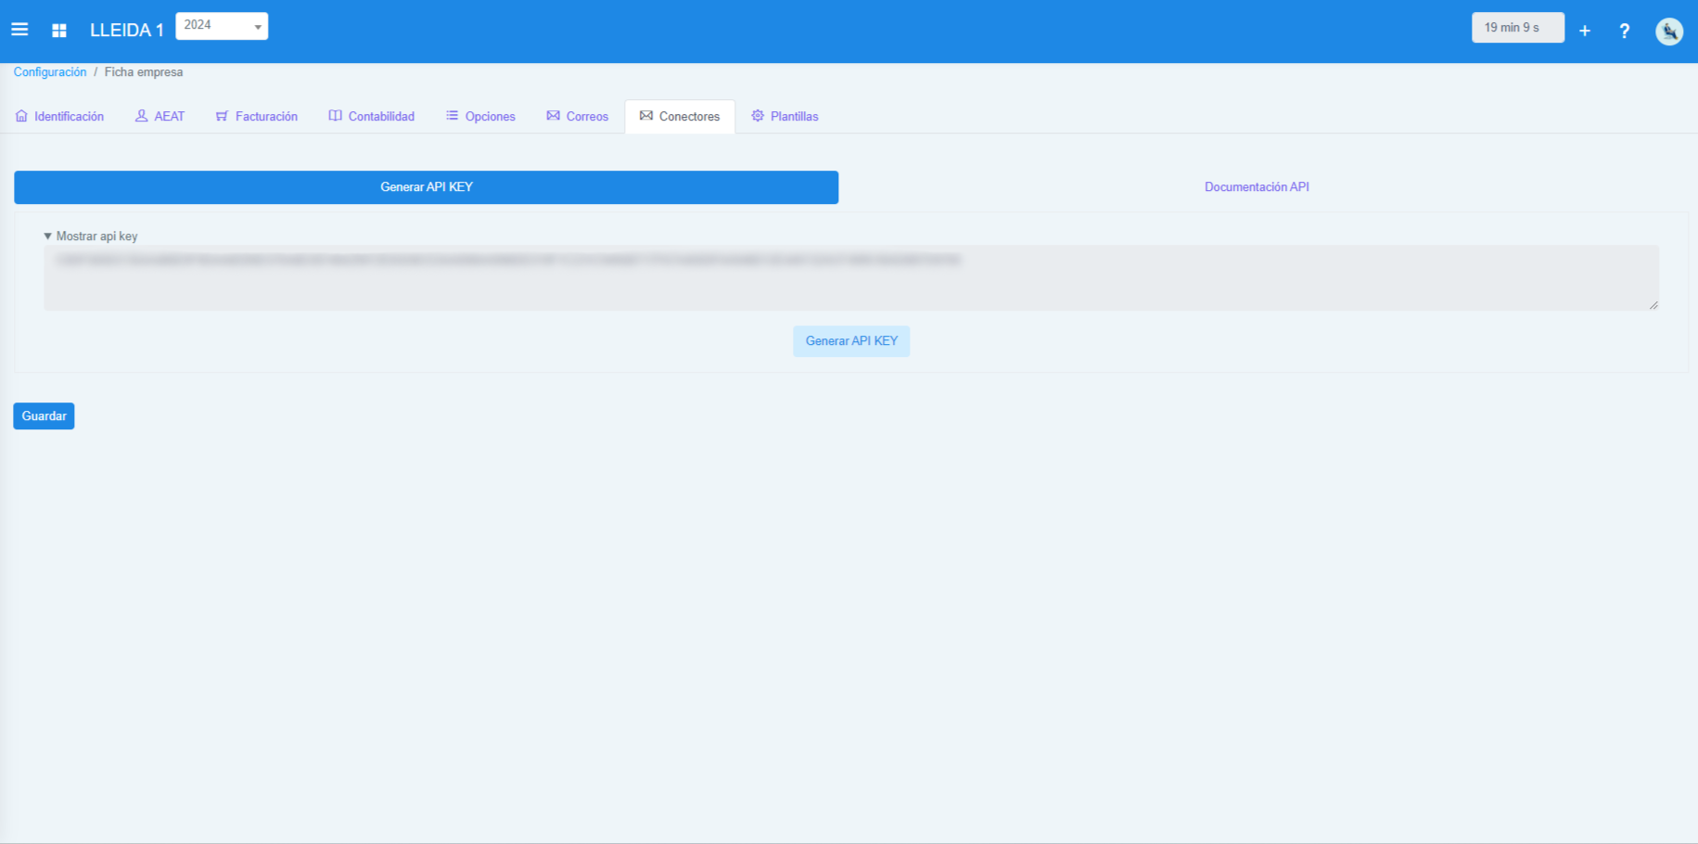Click the plus icon in the top bar
This screenshot has width=1698, height=844.
pos(1584,30)
